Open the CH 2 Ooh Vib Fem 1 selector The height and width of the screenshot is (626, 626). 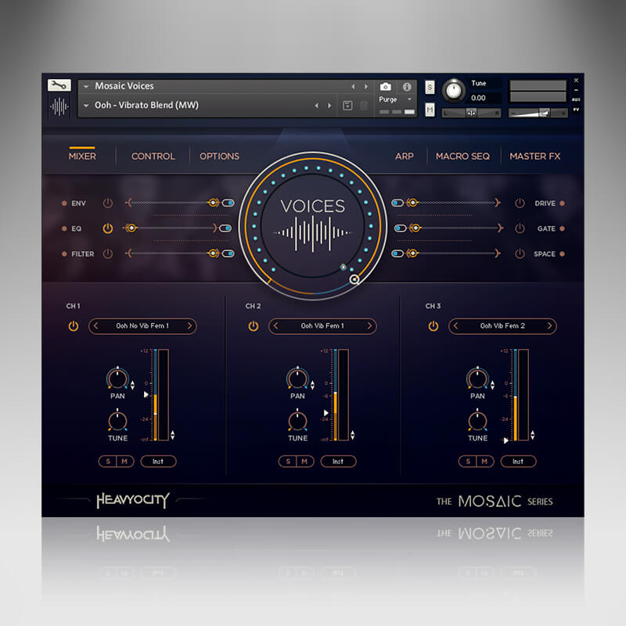[x=322, y=326]
